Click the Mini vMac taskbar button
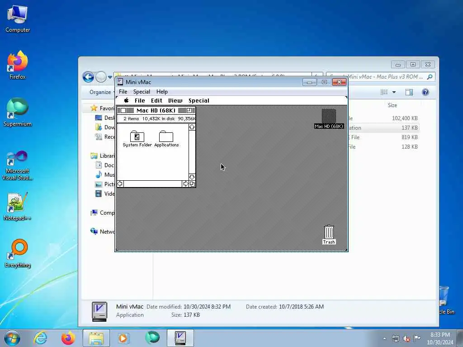463x347 pixels. pos(180,338)
